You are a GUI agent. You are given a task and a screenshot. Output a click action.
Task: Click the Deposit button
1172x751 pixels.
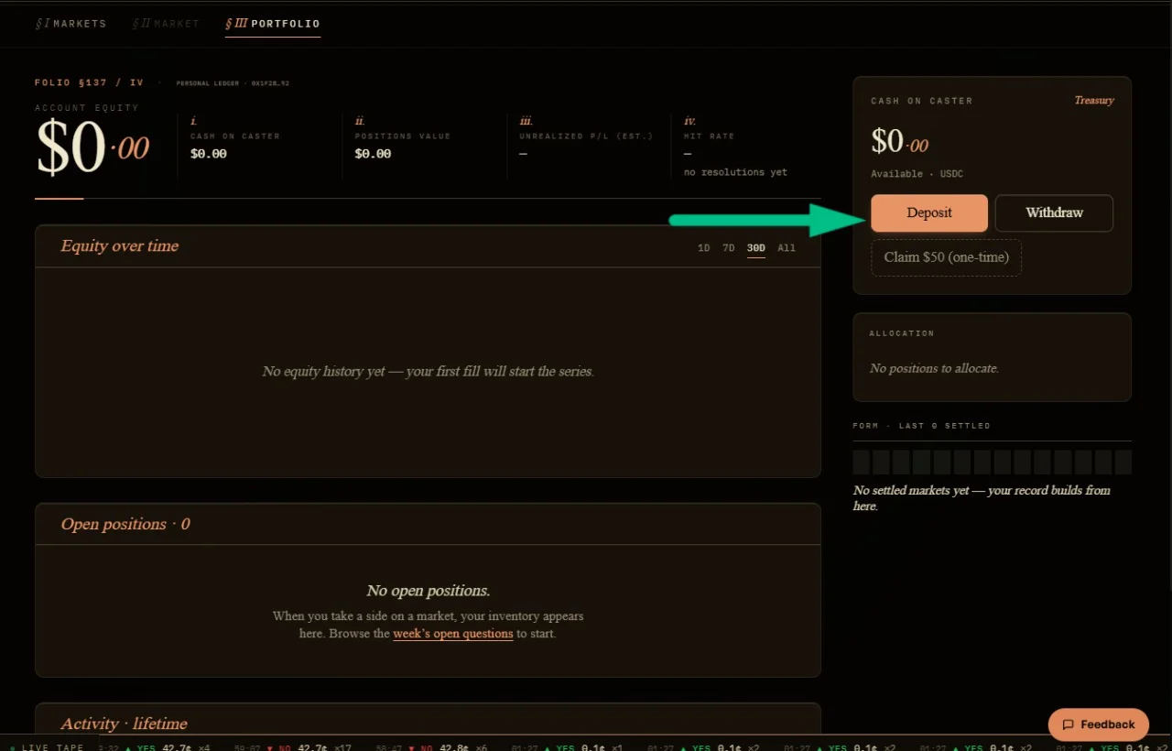click(x=929, y=212)
